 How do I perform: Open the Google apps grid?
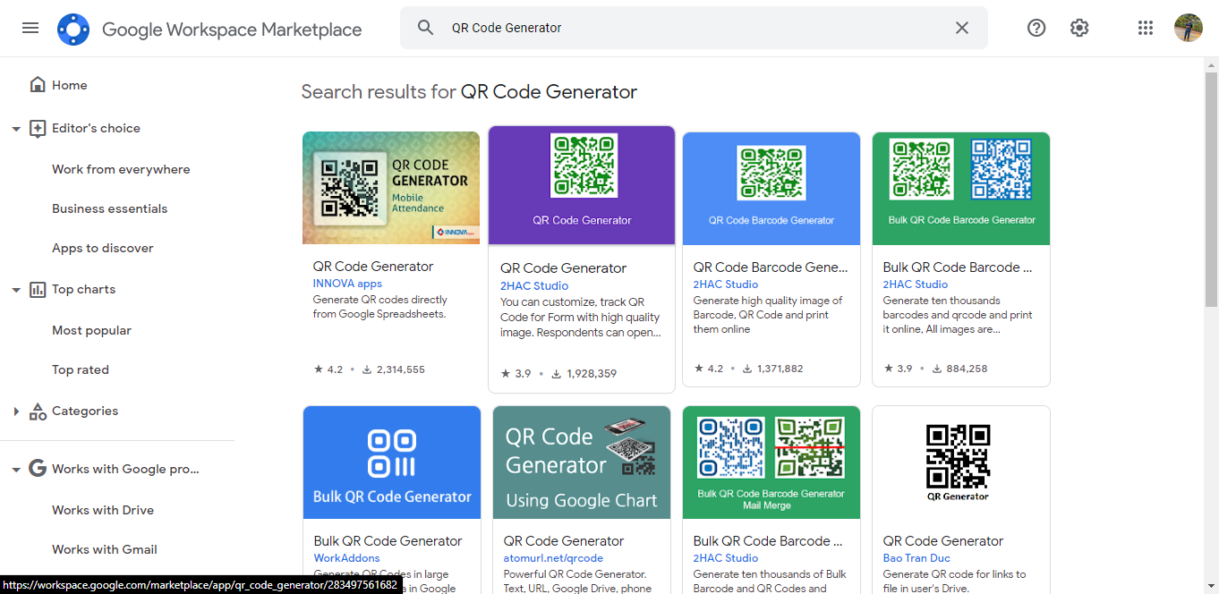[1146, 28]
